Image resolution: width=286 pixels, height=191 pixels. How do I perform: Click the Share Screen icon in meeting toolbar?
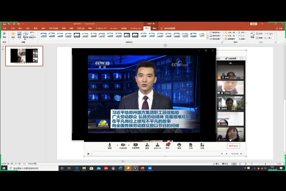[x=136, y=145]
